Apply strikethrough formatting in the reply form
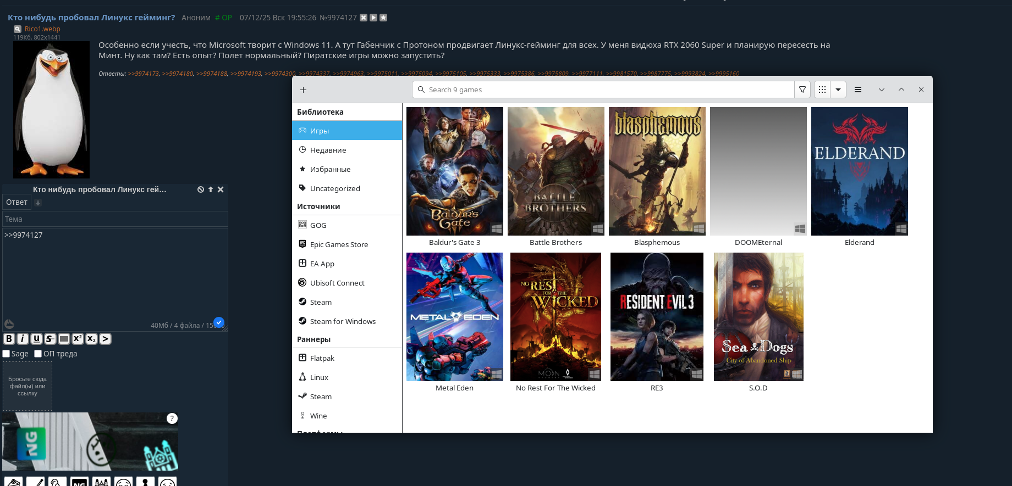This screenshot has width=1012, height=486. (x=50, y=339)
